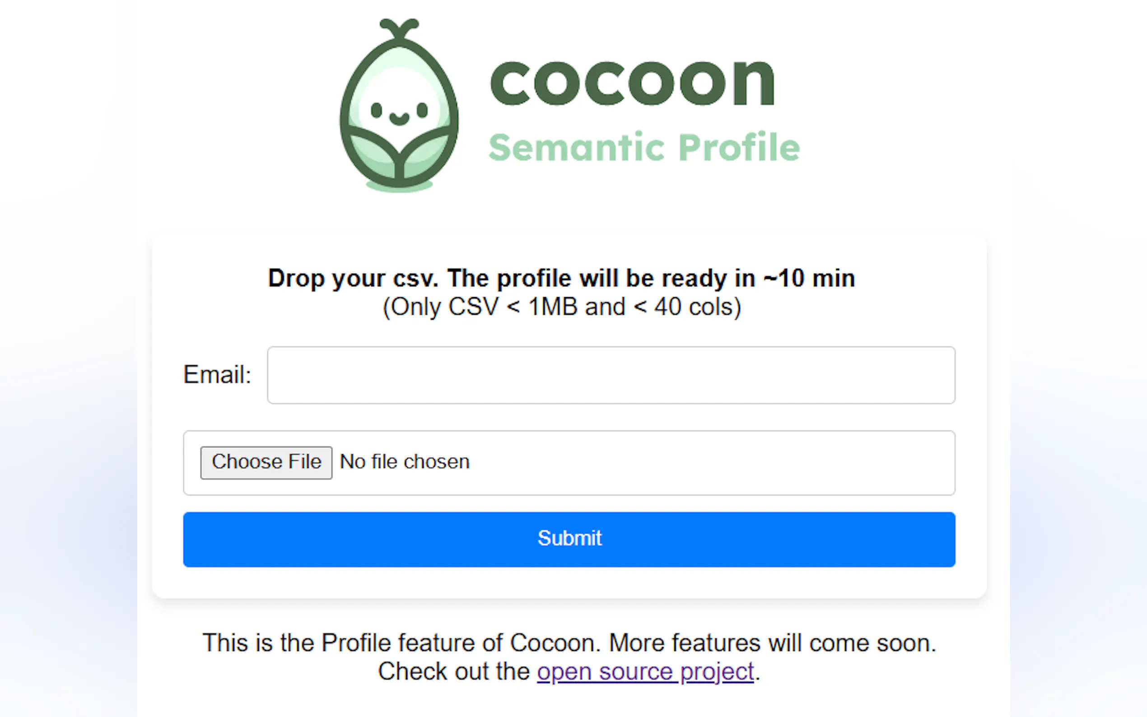Click the "Only CSV < 1MB" size note

(561, 307)
